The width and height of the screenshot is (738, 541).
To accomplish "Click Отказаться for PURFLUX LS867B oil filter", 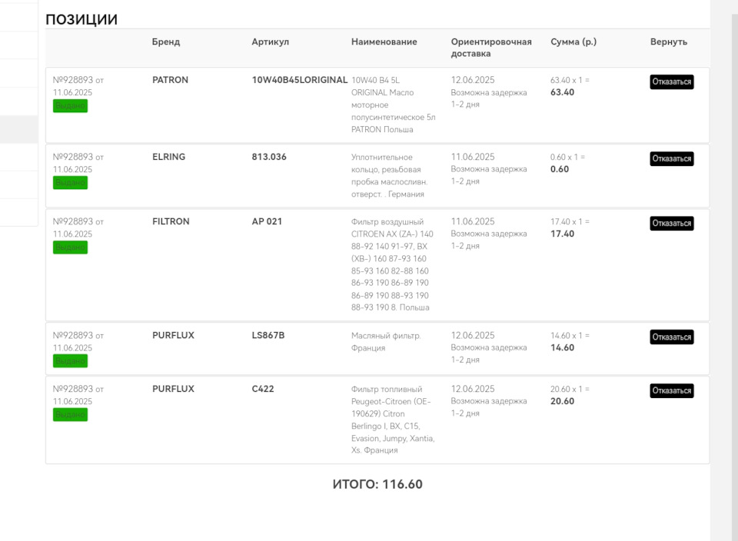I will coord(671,337).
